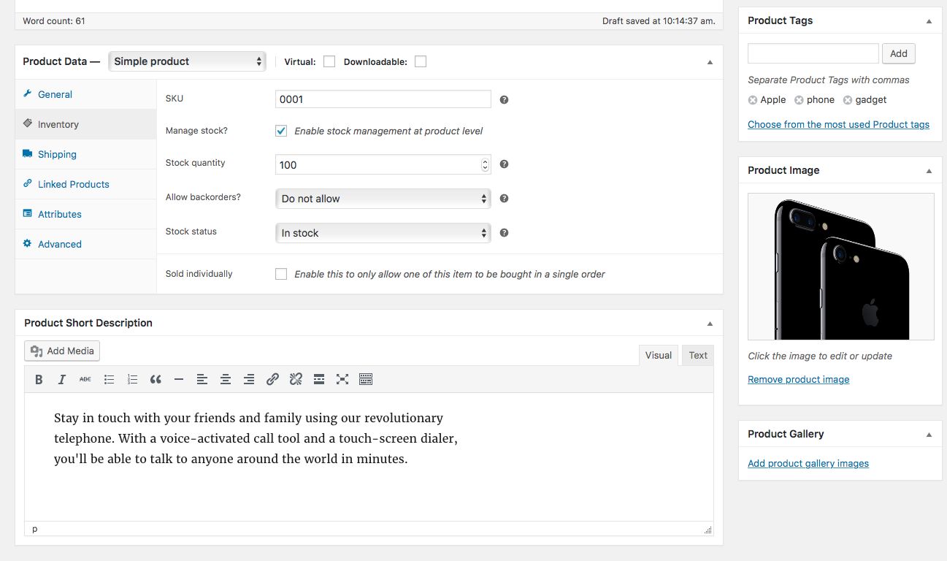The width and height of the screenshot is (947, 561).
Task: Open the Allow backorders dropdown
Action: [383, 199]
